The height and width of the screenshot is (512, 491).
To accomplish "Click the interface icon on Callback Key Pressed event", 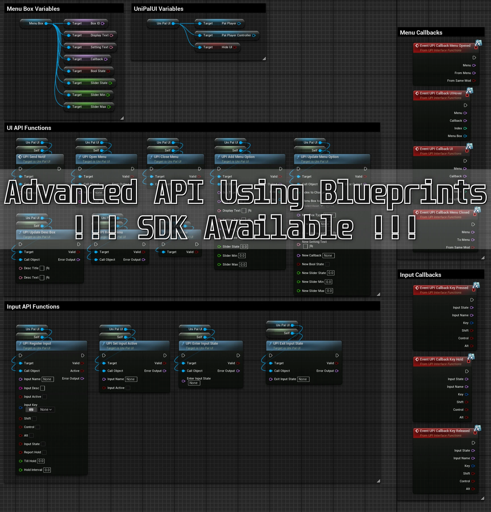I will point(476,285).
